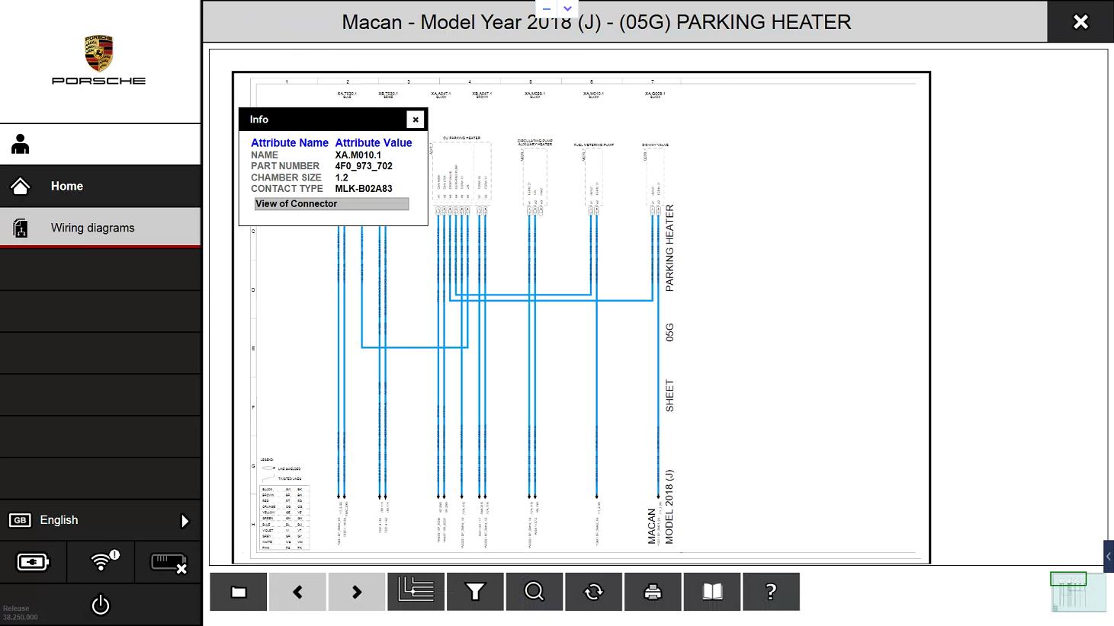Image resolution: width=1114 pixels, height=626 pixels.
Task: Click the Attribute Name column header
Action: 290,142
